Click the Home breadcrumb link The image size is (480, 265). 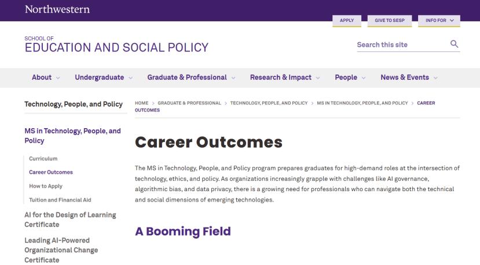pos(142,103)
